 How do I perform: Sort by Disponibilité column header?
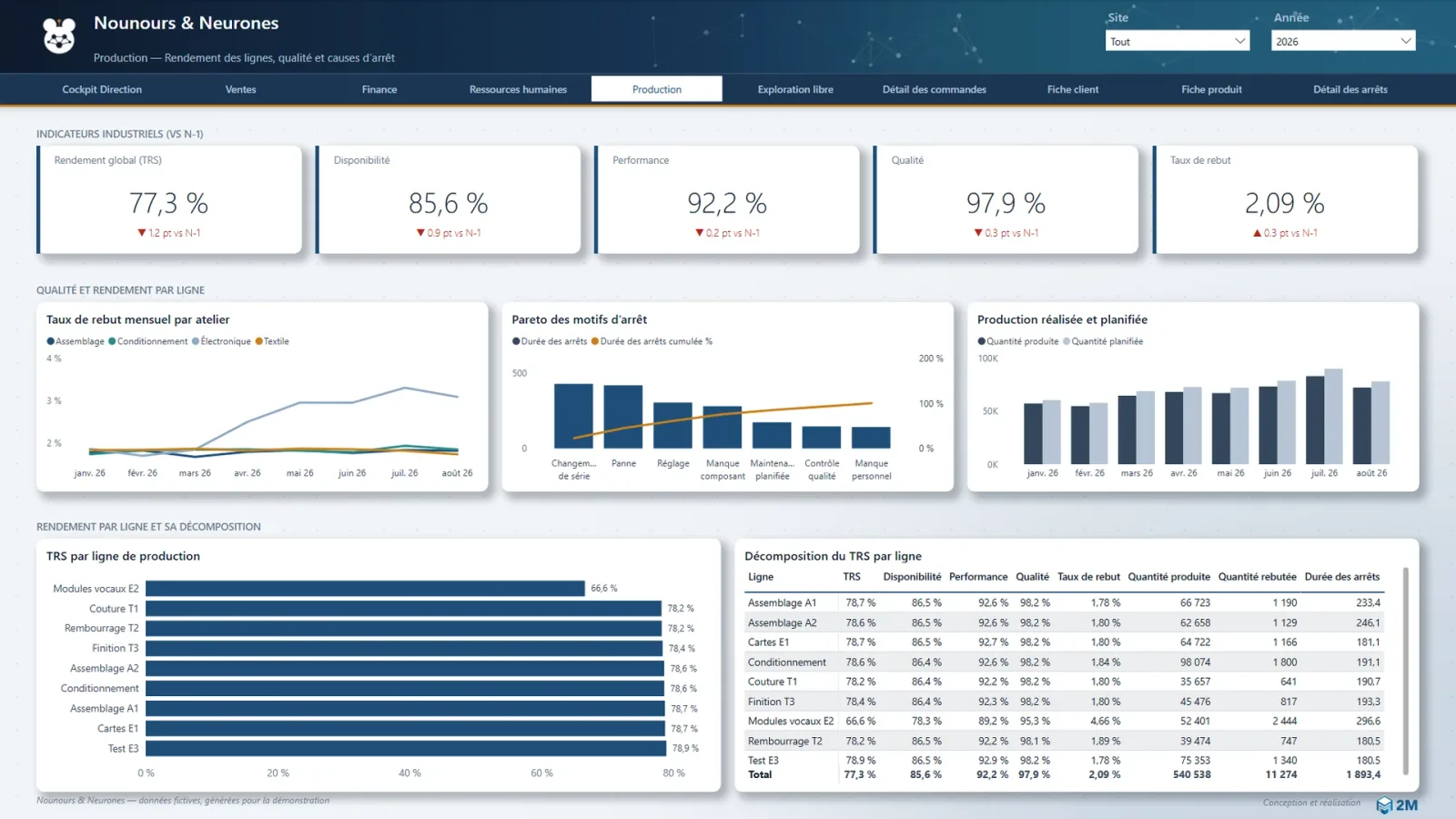coord(912,577)
